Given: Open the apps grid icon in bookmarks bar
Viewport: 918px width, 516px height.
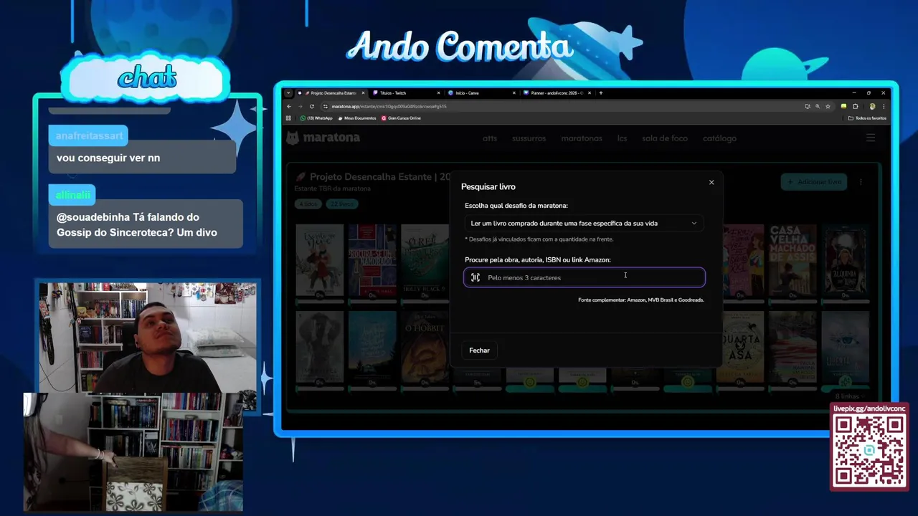Looking at the screenshot, I should point(289,118).
